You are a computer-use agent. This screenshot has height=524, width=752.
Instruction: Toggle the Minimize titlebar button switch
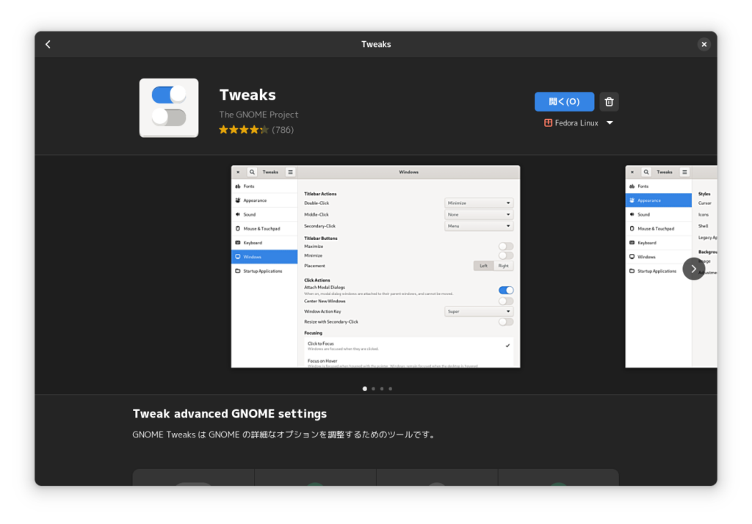[x=505, y=255]
